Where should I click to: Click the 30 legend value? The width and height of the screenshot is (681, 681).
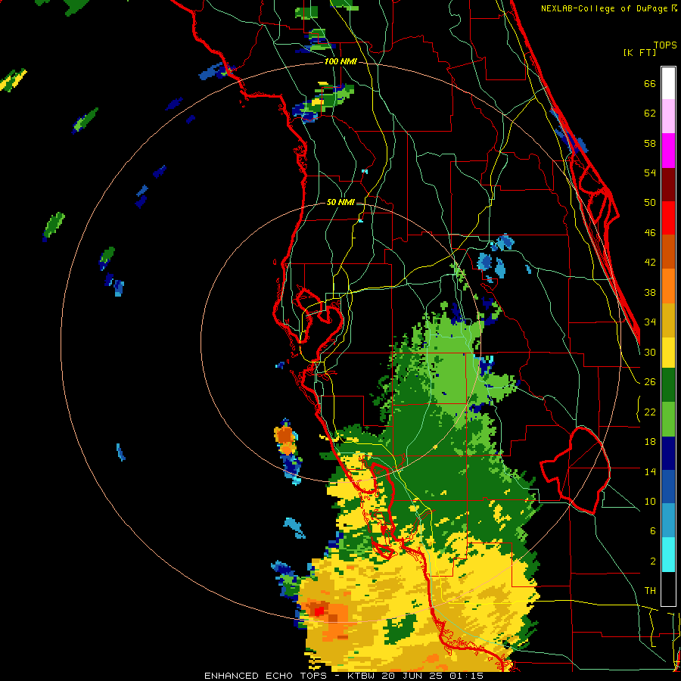[650, 352]
